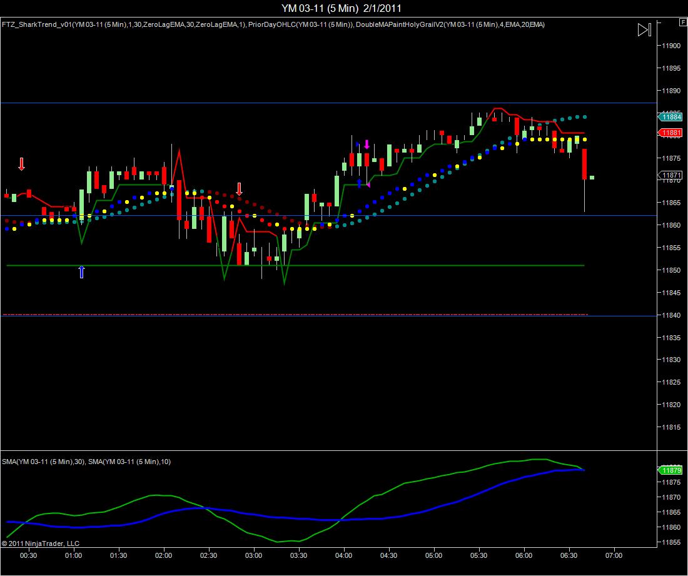The width and height of the screenshot is (688, 576).
Task: Click the 11845 price axis label
Action: click(671, 293)
